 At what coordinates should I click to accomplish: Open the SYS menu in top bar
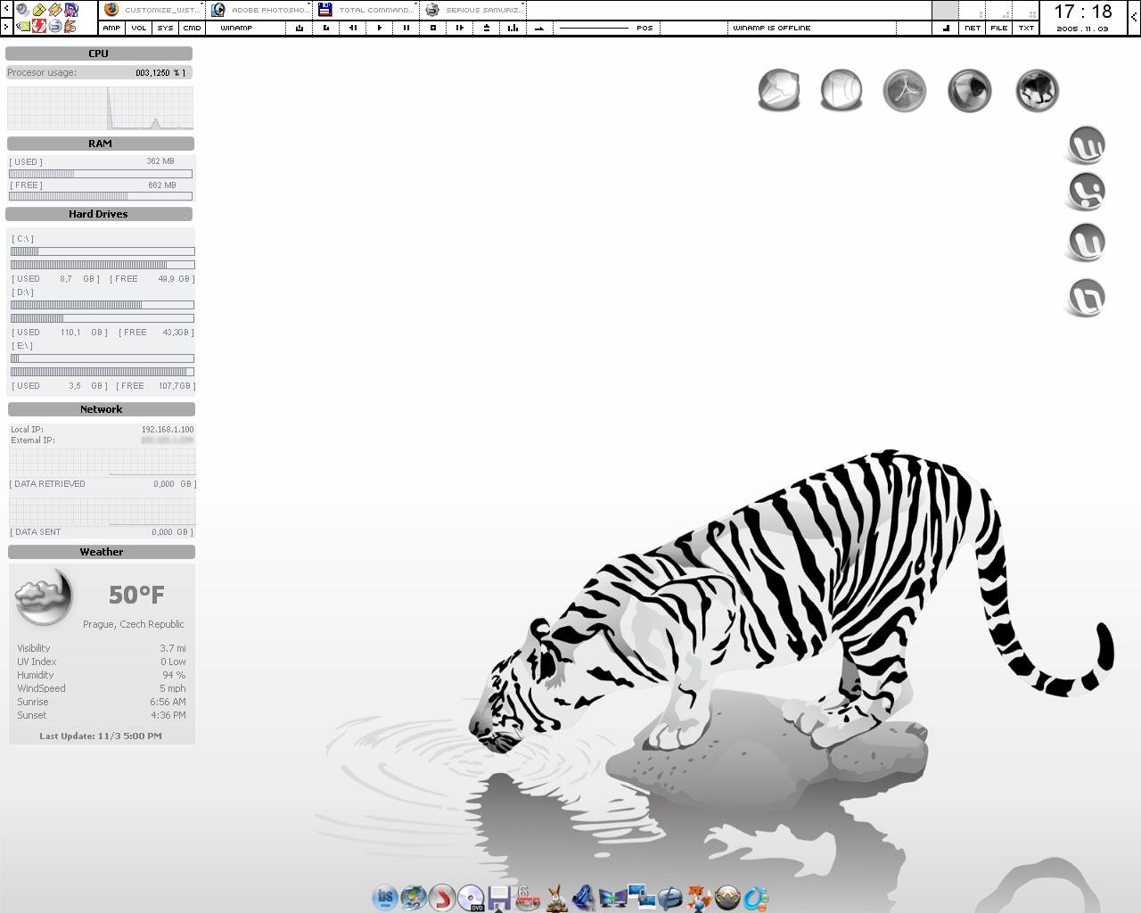click(165, 28)
